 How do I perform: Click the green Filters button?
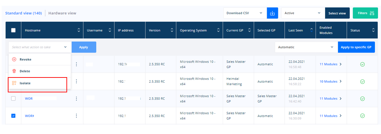365,13
